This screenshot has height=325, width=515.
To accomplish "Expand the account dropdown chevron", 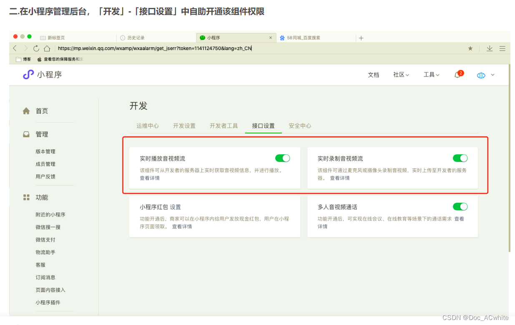I will [x=492, y=75].
